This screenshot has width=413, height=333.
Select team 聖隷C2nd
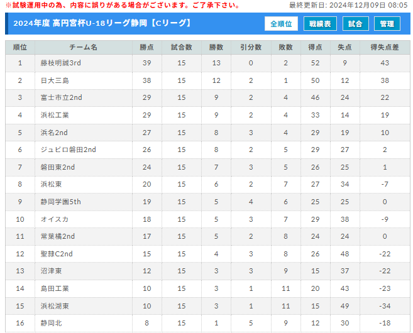[x=57, y=254]
